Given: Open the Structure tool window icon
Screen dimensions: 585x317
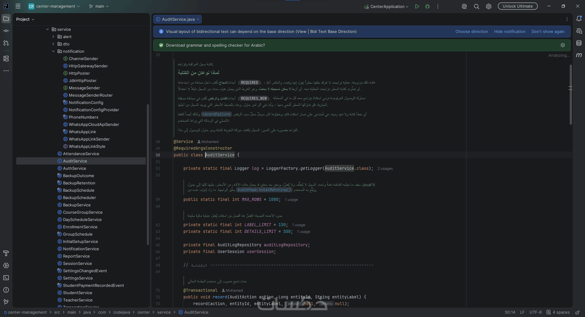Looking at the screenshot, I should click(6, 59).
